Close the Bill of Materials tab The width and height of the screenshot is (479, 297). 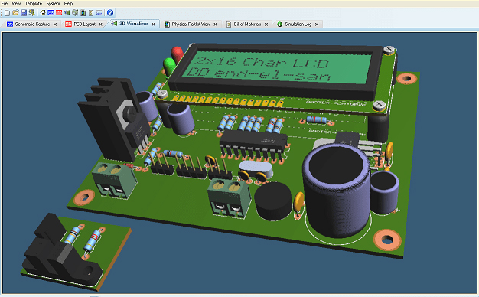266,24
